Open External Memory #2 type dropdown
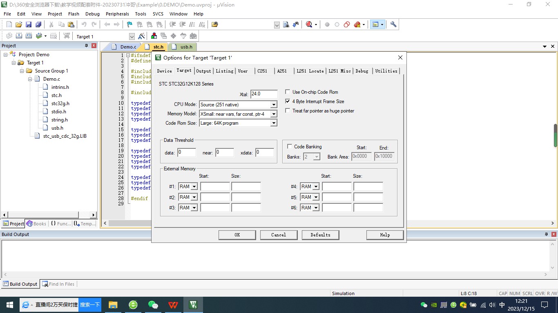 [x=194, y=197]
